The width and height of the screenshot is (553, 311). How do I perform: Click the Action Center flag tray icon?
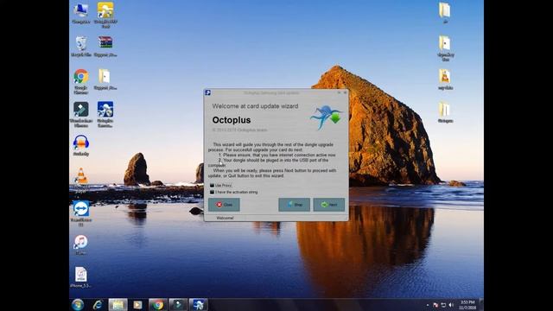(x=435, y=305)
